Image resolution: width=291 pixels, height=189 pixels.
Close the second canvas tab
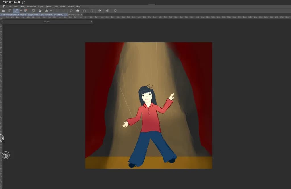(x=82, y=15)
